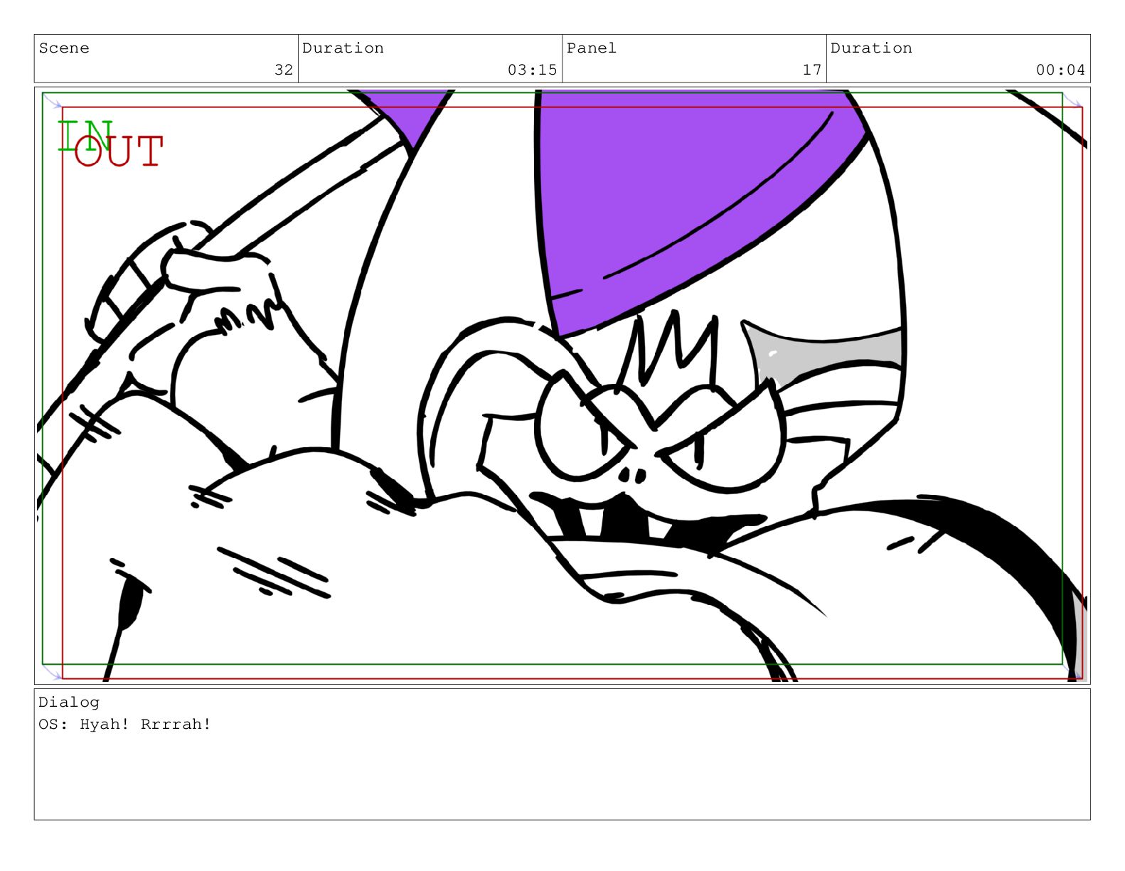This screenshot has width=1125, height=871.
Task: Click the Dialog label
Action: tap(69, 702)
